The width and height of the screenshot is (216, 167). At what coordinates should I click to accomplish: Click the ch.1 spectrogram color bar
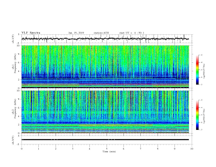point(197,70)
